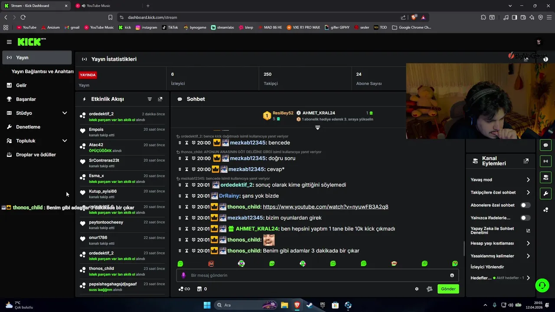Viewport: 555px width, 312px height.
Task: Open browser extensions puzzle icon
Action: (483, 17)
